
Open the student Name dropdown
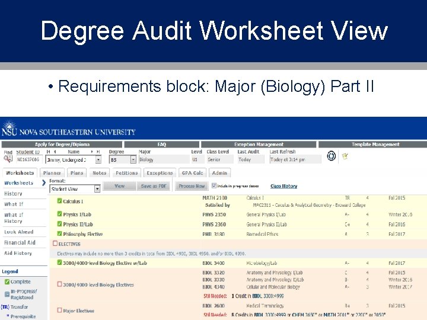pyautogui.click(x=98, y=159)
